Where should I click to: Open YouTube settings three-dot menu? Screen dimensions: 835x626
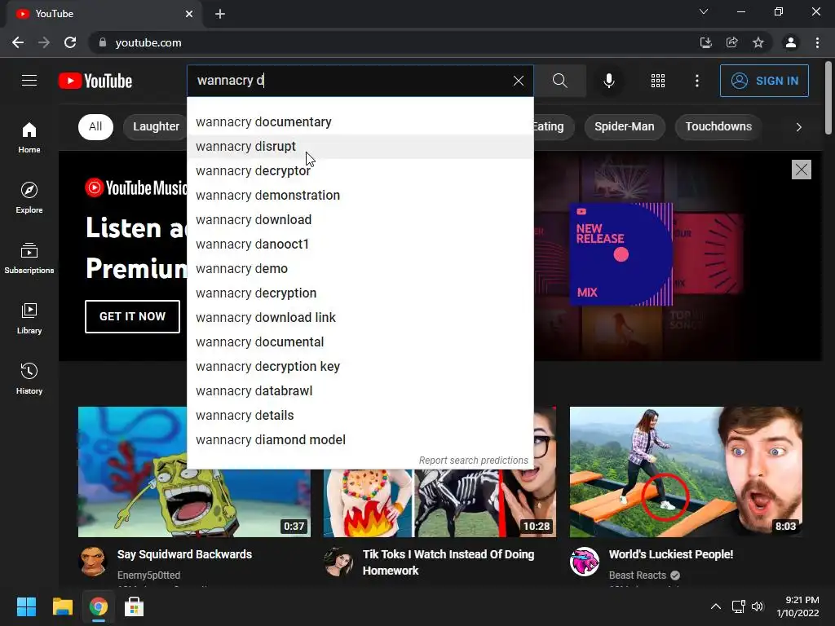tap(697, 81)
